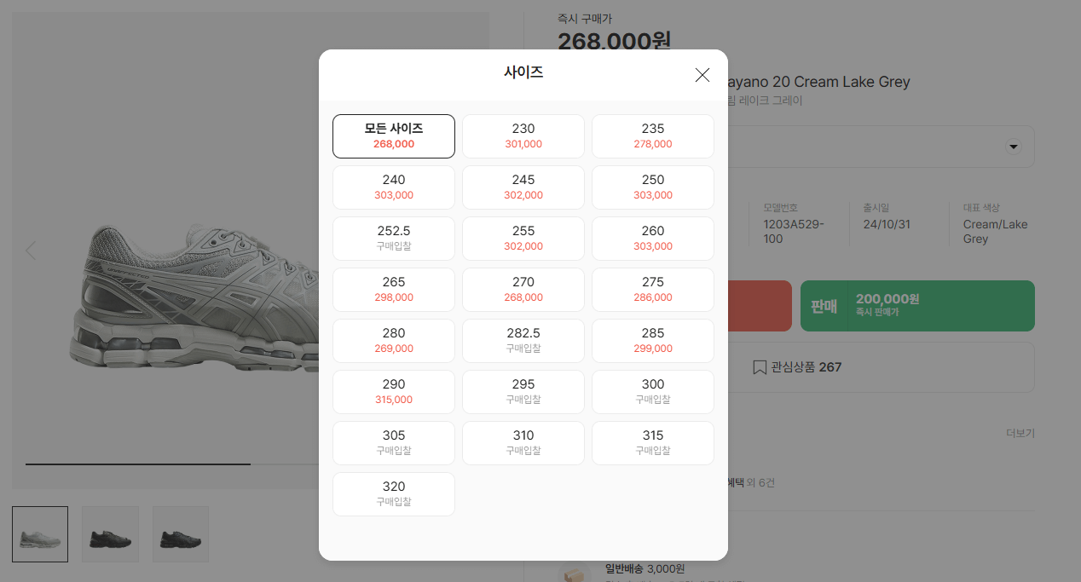1081x582 pixels.
Task: Click the image carousel progress bar
Action: 172,464
